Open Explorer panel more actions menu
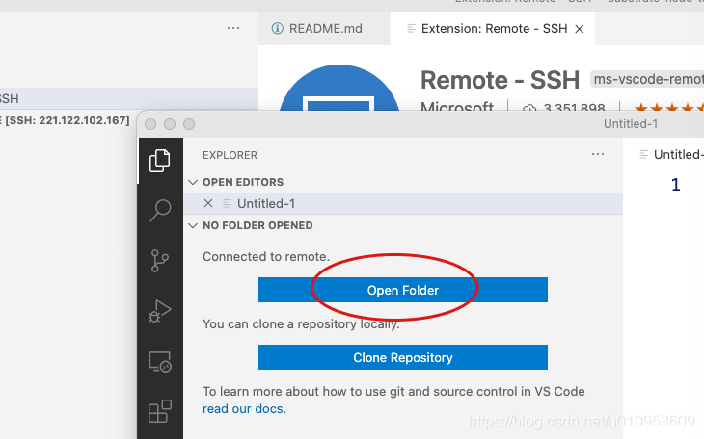The width and height of the screenshot is (704, 439). point(598,154)
